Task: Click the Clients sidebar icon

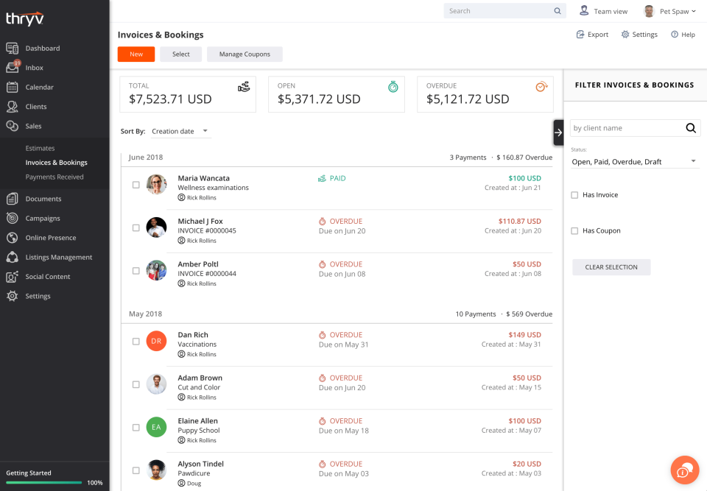Action: pos(13,107)
